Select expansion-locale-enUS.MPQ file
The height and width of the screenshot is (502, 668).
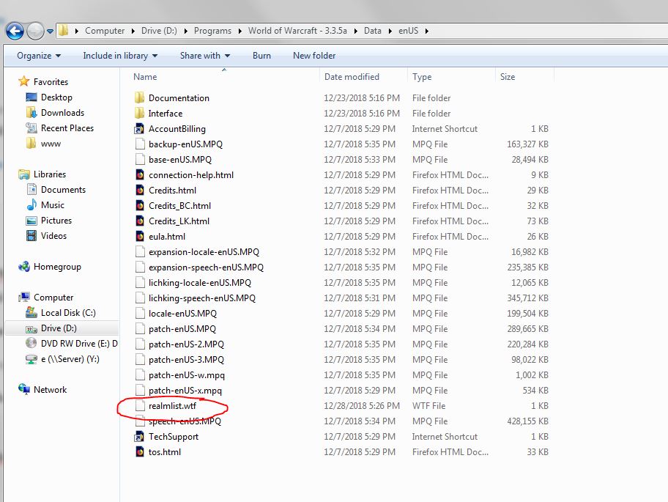(204, 252)
